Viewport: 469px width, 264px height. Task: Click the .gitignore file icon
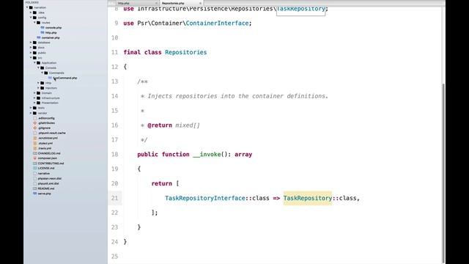[35, 128]
